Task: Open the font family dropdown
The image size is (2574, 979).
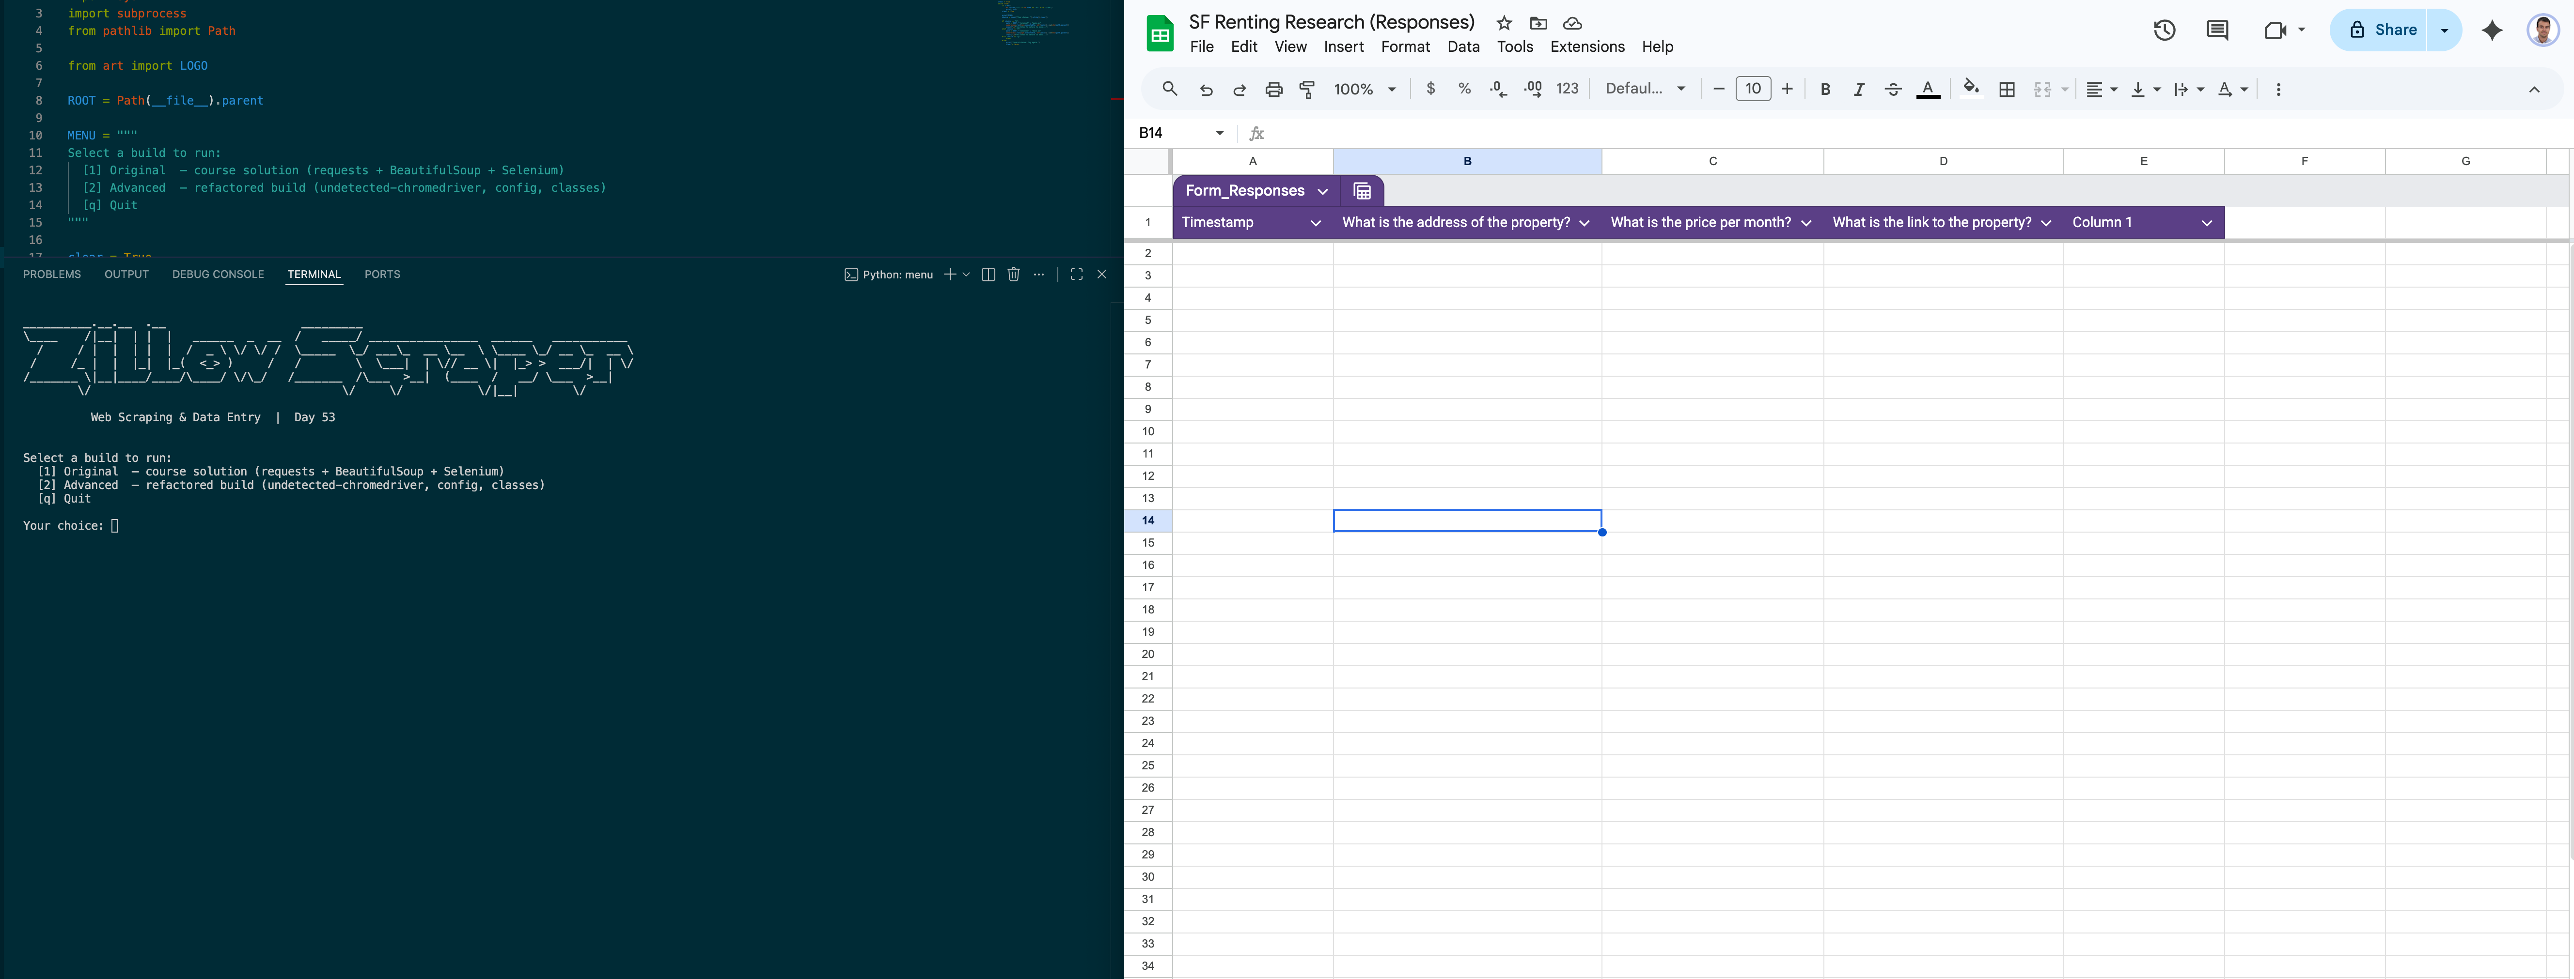Action: (1645, 89)
